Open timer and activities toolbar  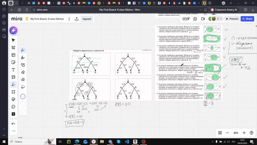tap(186, 19)
